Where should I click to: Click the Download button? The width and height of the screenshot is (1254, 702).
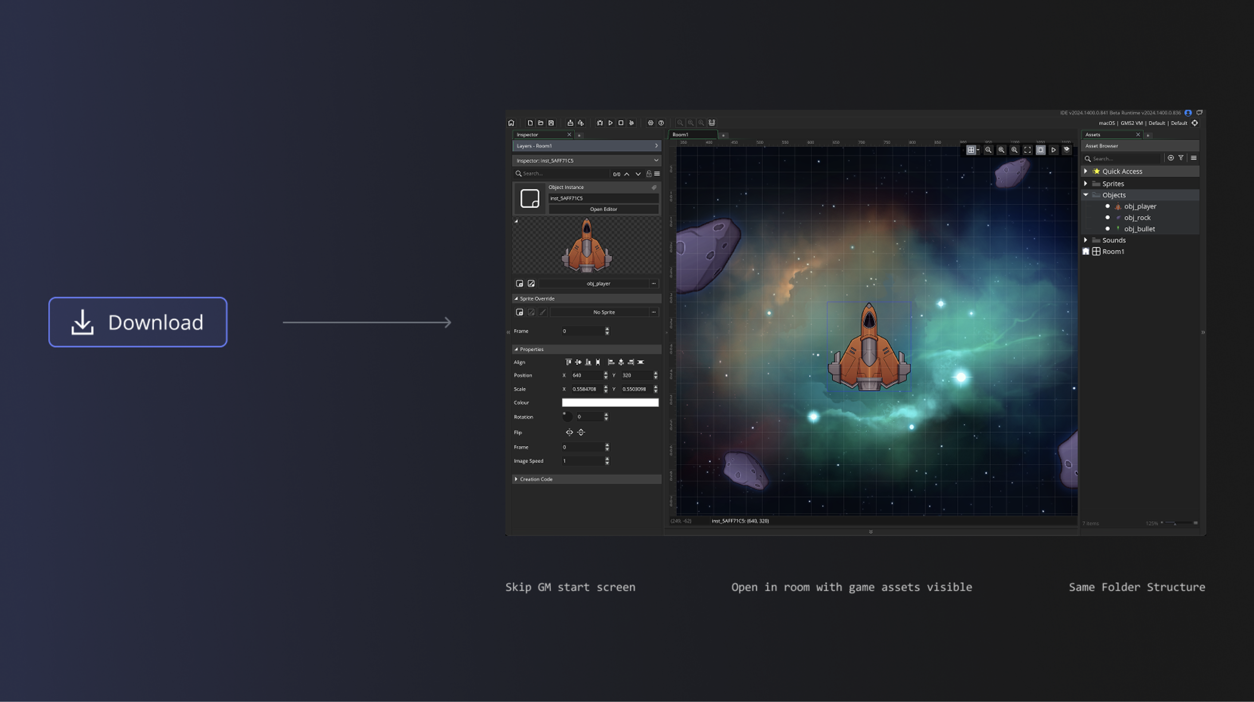pos(138,322)
